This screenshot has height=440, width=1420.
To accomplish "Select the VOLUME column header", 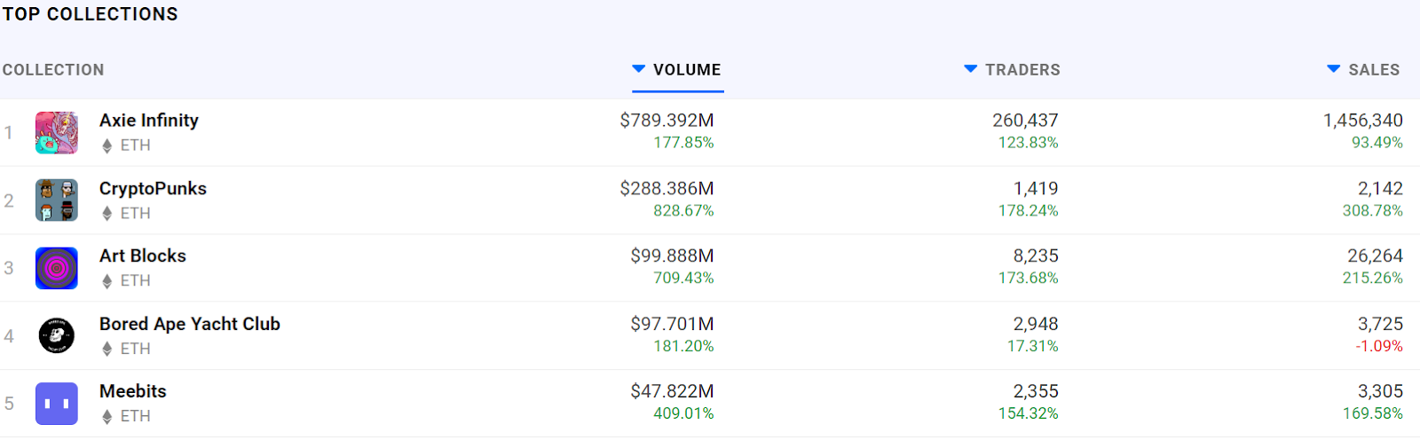I will pyautogui.click(x=687, y=70).
